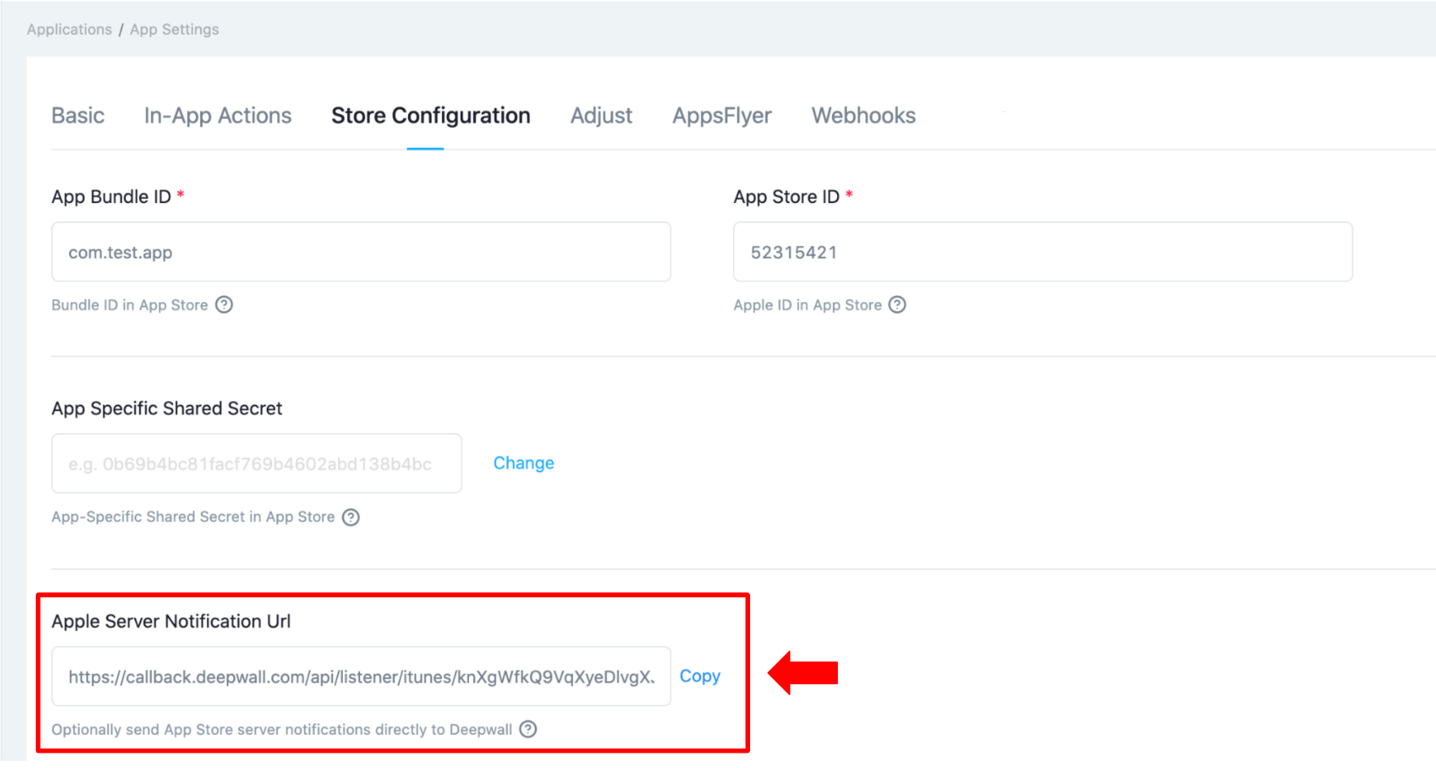Open help icon for server notifications hint

point(528,729)
